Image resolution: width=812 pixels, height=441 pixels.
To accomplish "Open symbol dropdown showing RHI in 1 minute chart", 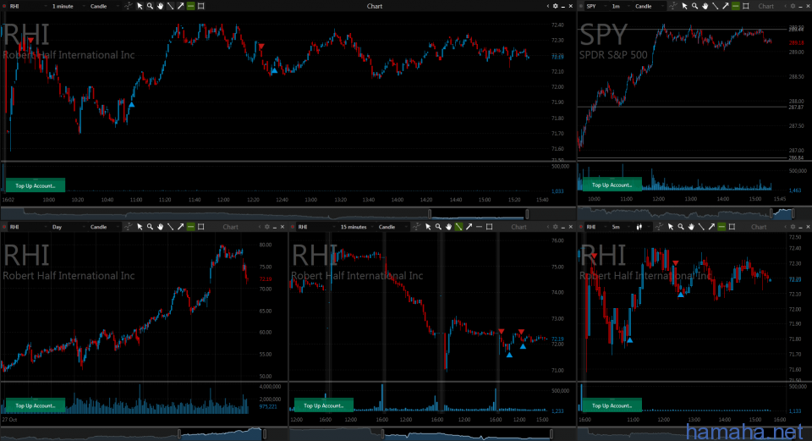I will [26, 6].
